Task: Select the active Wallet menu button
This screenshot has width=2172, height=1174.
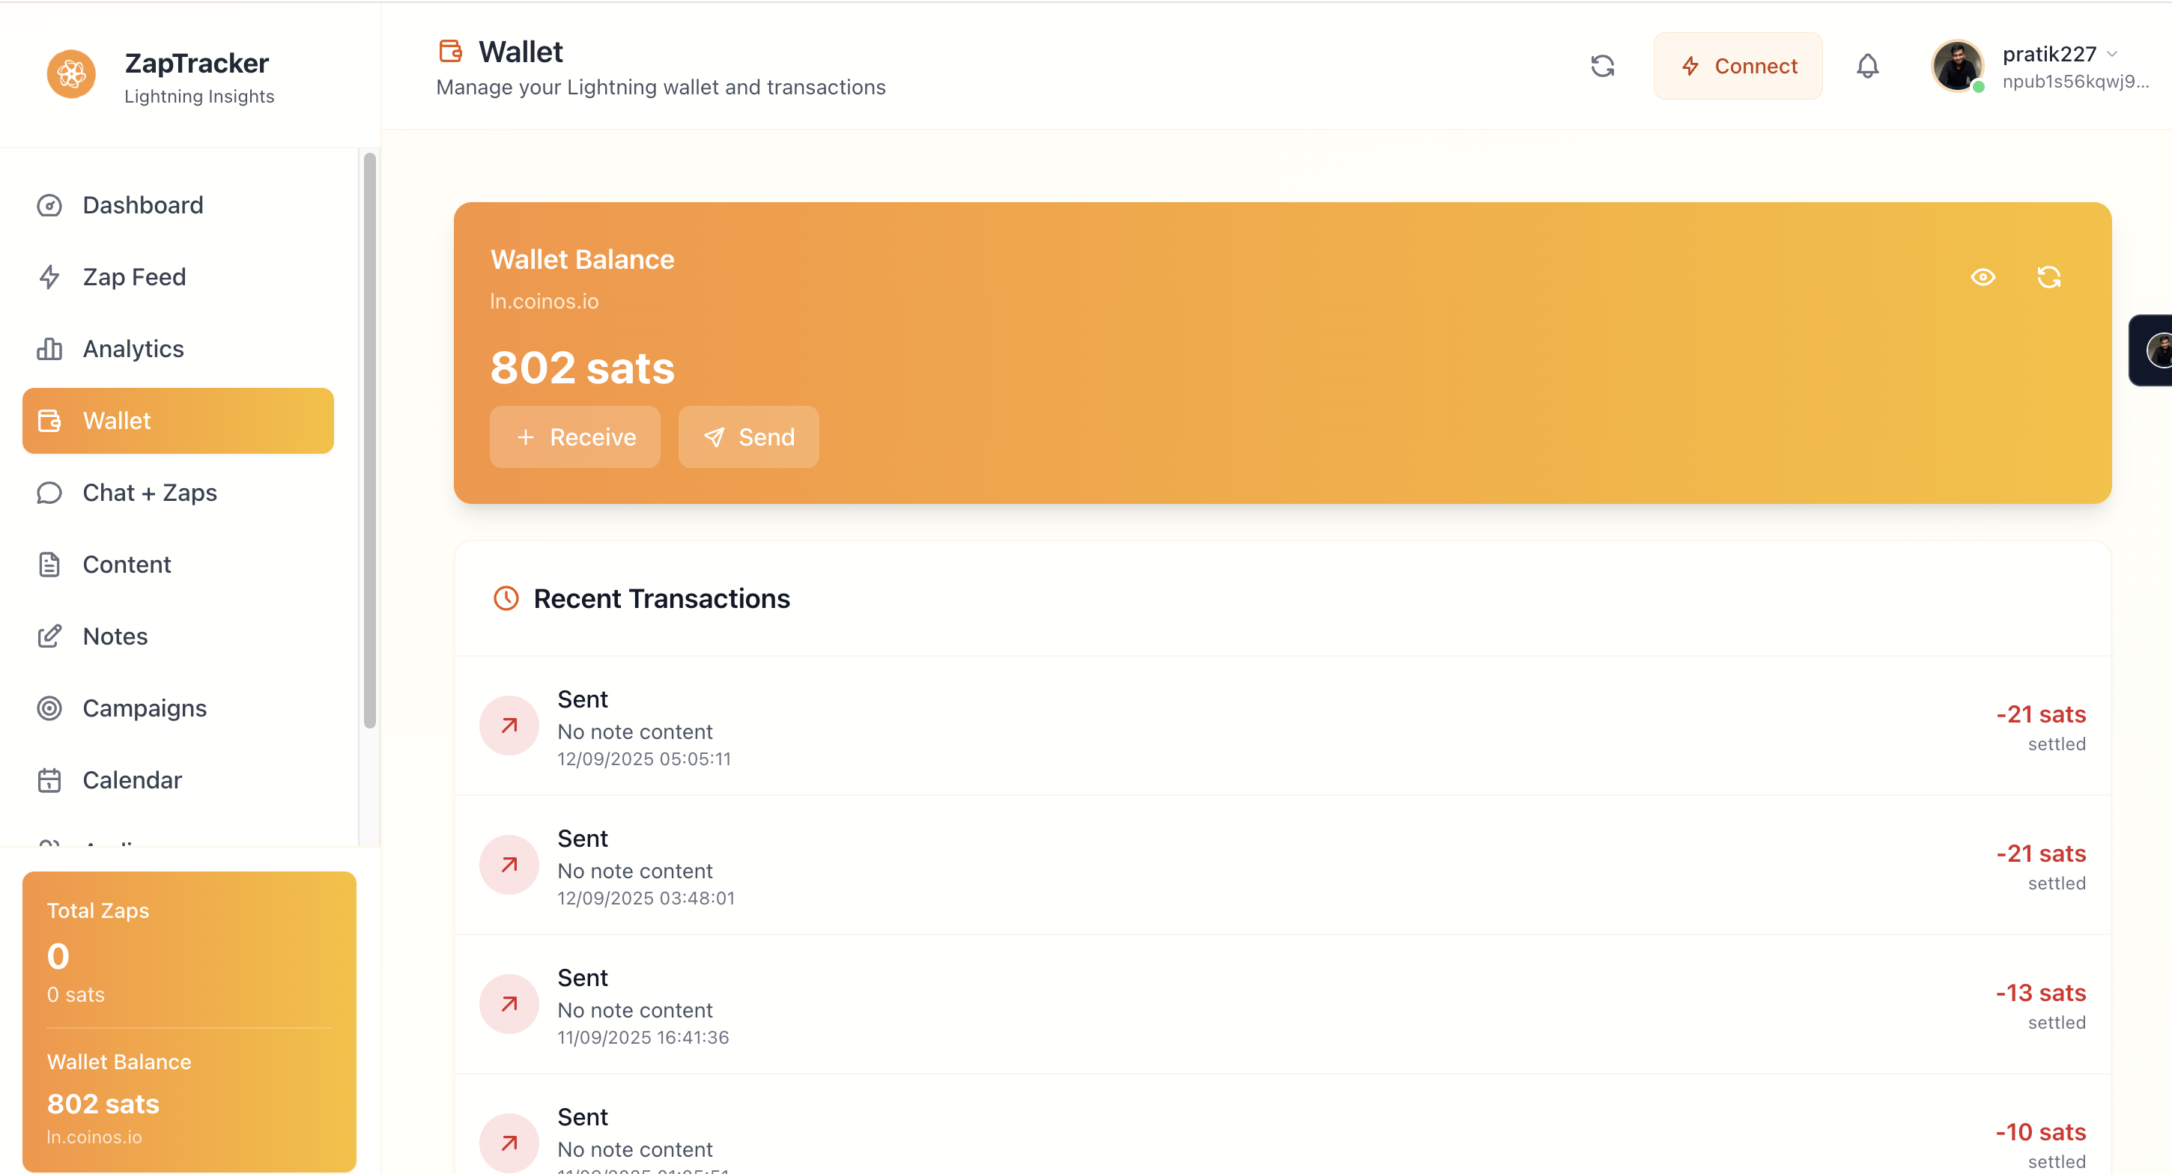Action: pyautogui.click(x=178, y=421)
